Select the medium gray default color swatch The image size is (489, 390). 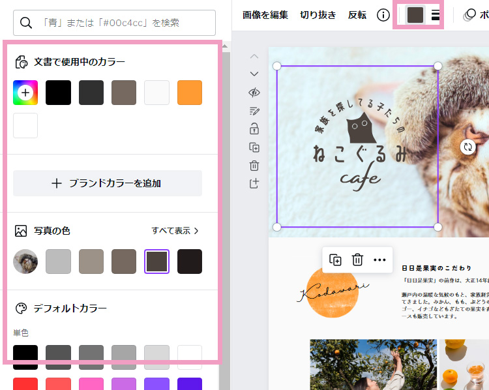tap(91, 357)
